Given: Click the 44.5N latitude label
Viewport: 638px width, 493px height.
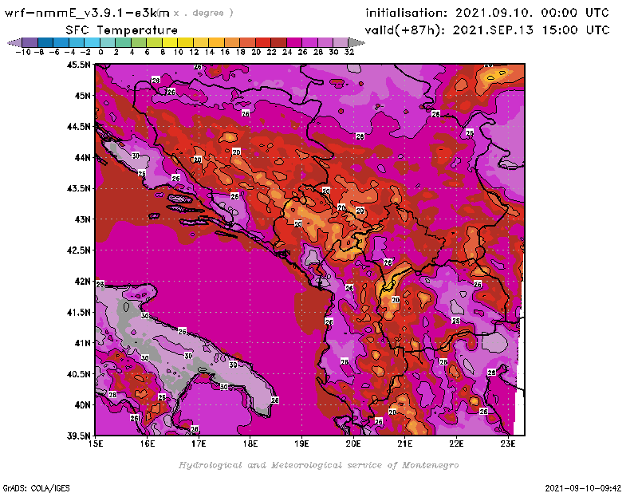Looking at the screenshot, I should click(78, 127).
